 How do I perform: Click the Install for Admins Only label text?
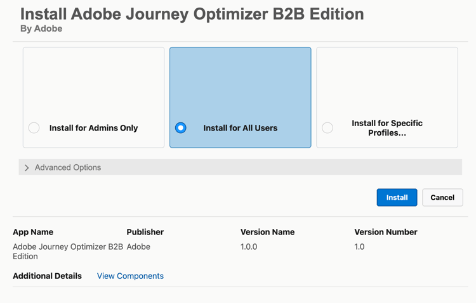pos(93,128)
